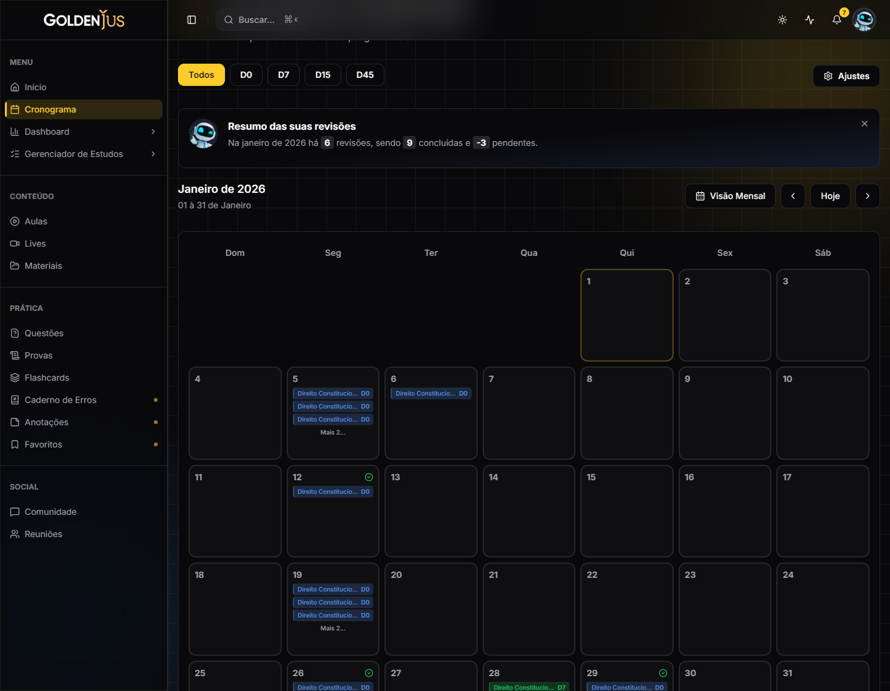Show more reviews via Mais 2 on day 19
The height and width of the screenshot is (691, 890).
[333, 629]
